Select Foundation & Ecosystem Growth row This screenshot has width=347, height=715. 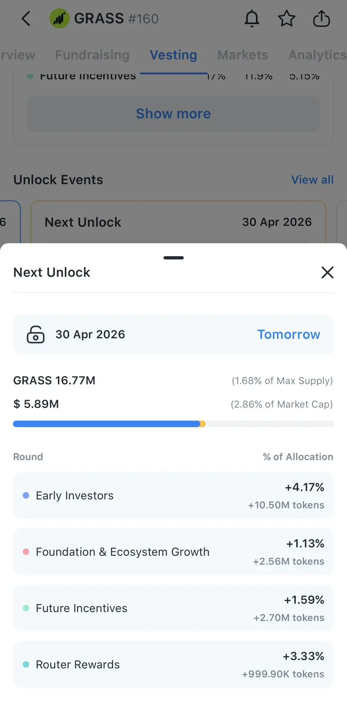173,552
